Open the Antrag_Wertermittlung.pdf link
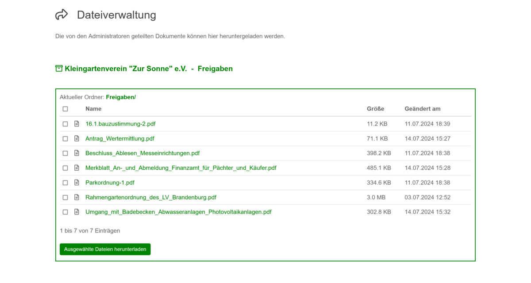 click(120, 138)
